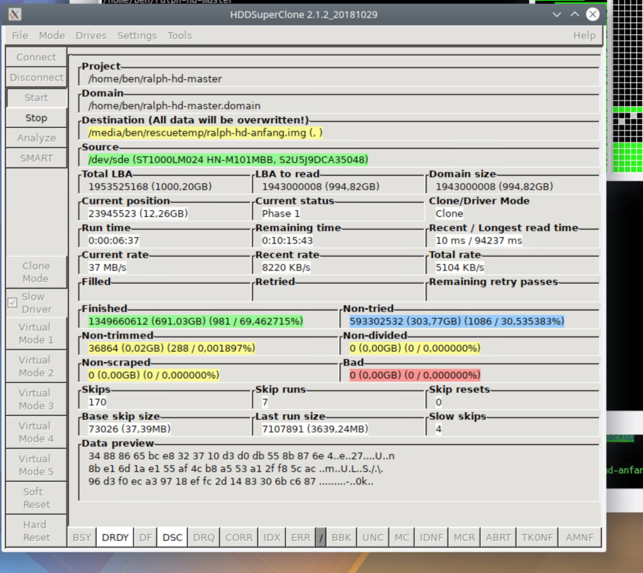The height and width of the screenshot is (573, 643).
Task: Click the Total LBA value 1953525168
Action: pyautogui.click(x=150, y=186)
